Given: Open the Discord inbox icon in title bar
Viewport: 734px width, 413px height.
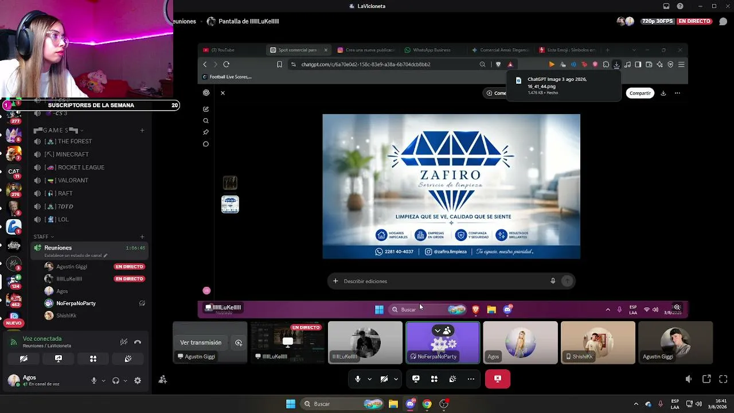Looking at the screenshot, I should click(x=666, y=6).
